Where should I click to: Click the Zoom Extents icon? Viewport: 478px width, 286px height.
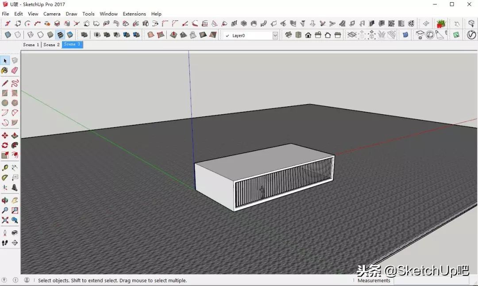[x=5, y=220]
